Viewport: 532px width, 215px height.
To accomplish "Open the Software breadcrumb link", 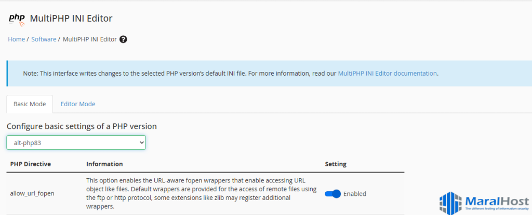I will click(x=44, y=39).
